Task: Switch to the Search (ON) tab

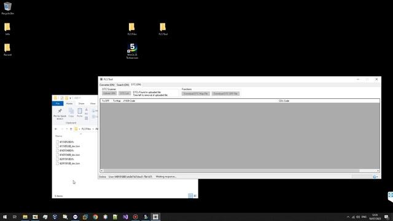Action: [123, 85]
